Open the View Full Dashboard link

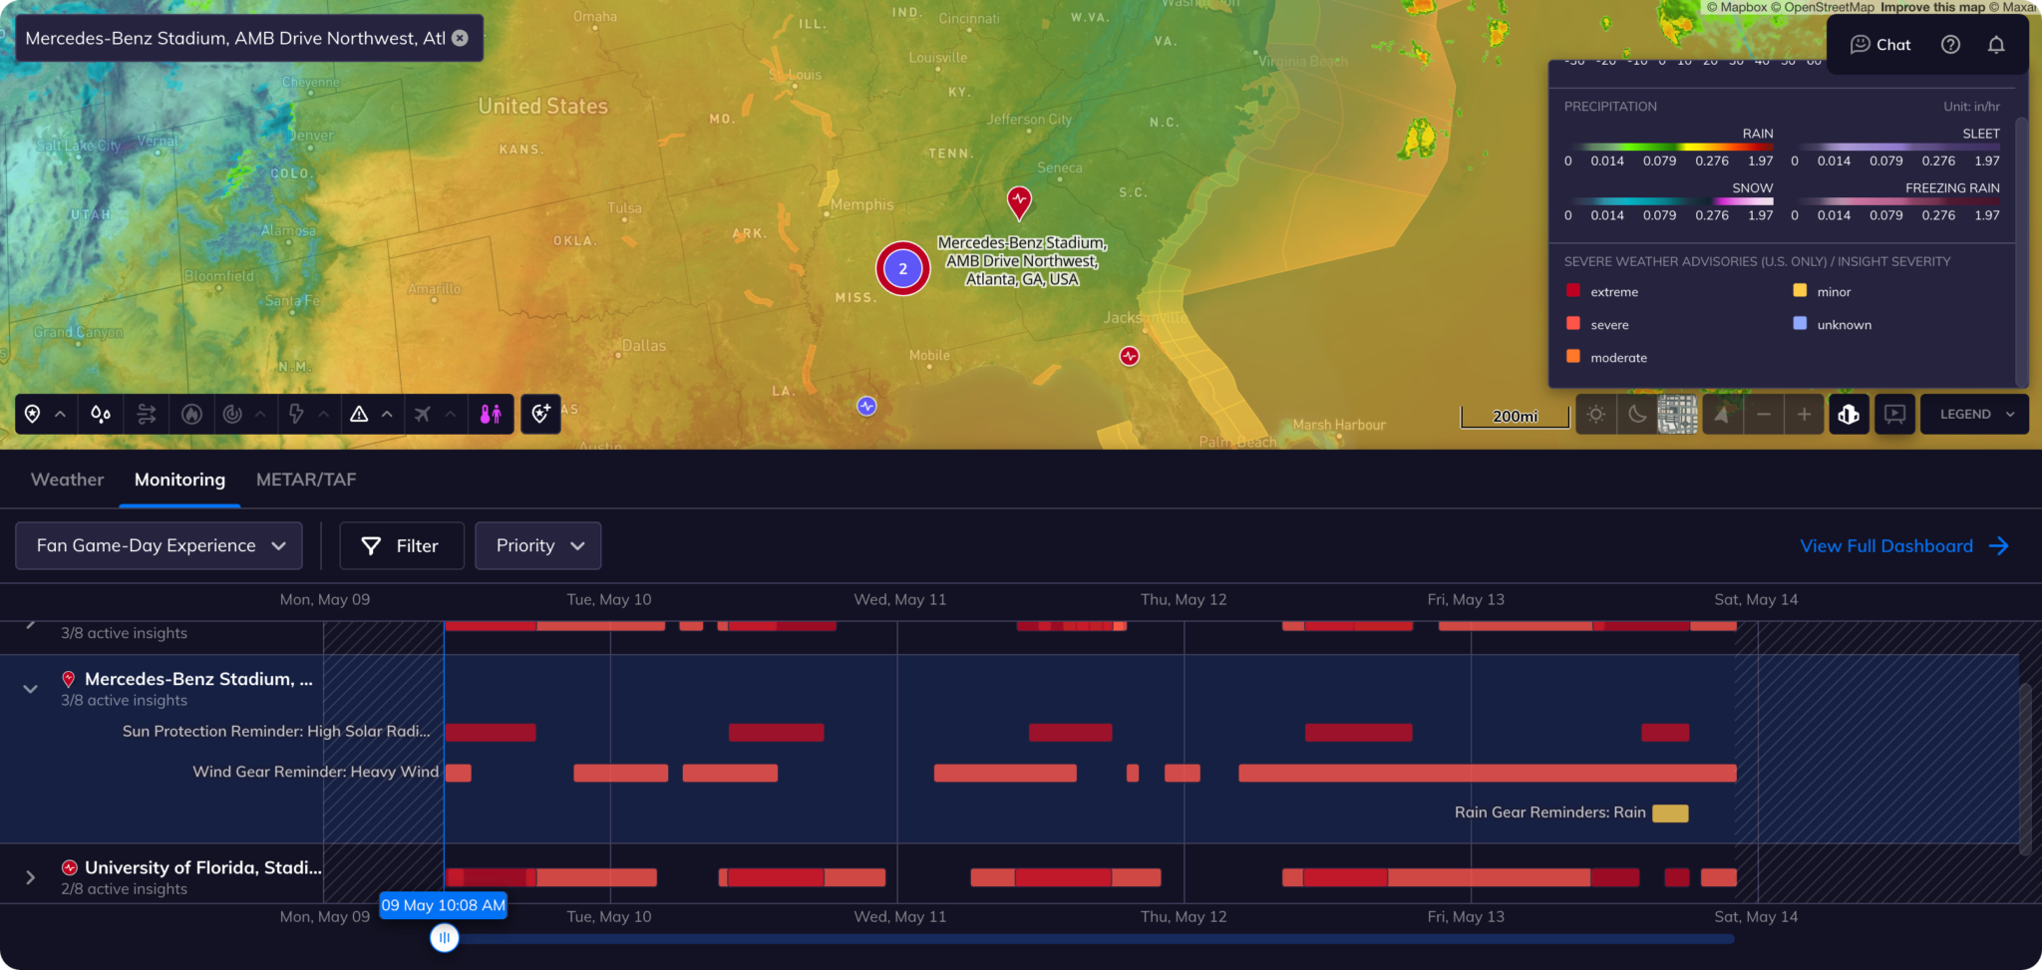coord(1902,545)
